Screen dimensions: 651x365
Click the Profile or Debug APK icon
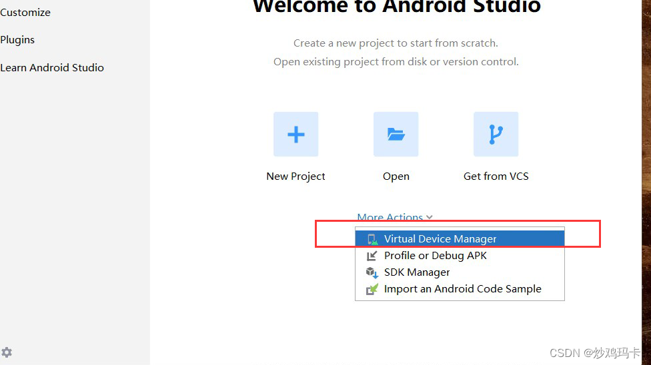372,256
